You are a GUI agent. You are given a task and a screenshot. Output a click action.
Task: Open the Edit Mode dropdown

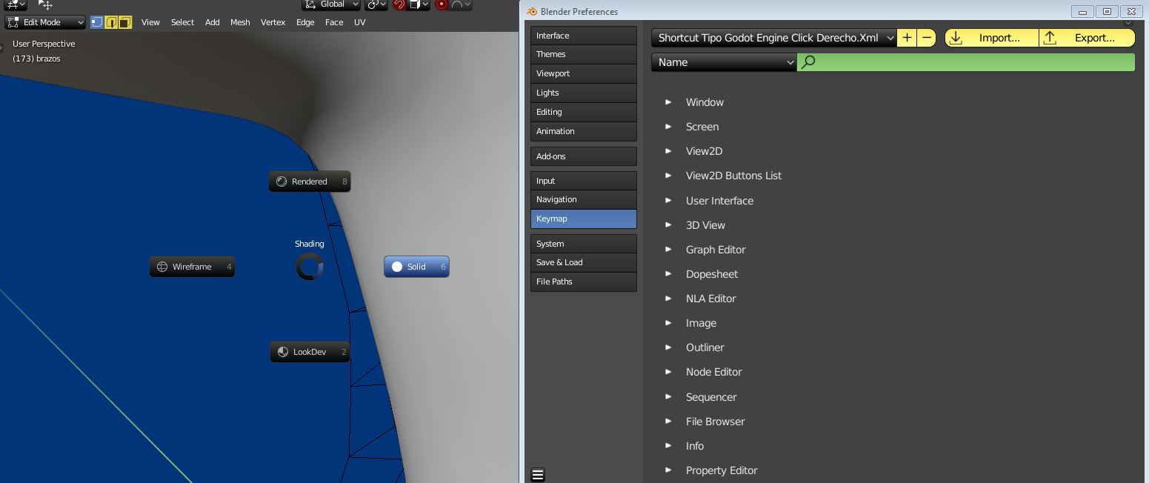tap(46, 22)
